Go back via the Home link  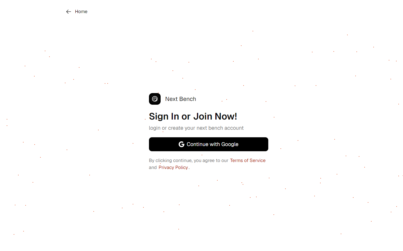tap(77, 12)
